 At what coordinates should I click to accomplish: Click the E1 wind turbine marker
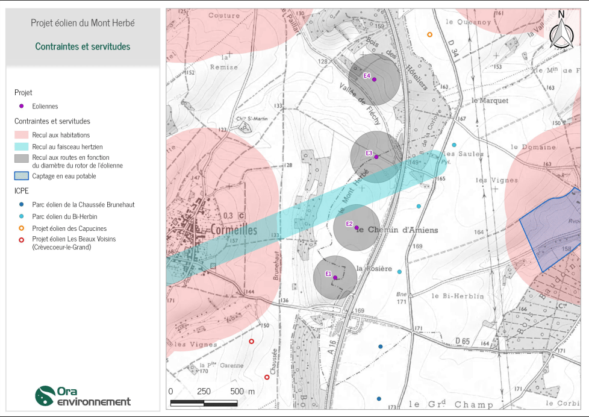(335, 278)
